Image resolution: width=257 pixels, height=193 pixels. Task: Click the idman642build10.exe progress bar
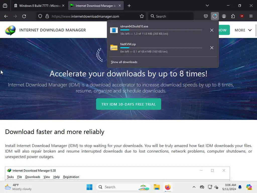point(161,30)
